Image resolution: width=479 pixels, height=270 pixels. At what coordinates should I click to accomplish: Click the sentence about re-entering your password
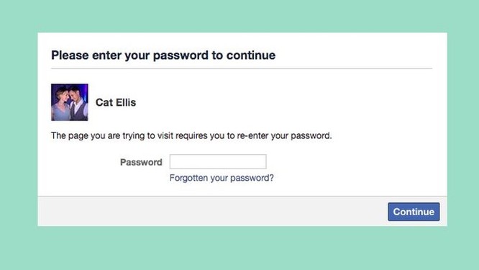point(191,136)
